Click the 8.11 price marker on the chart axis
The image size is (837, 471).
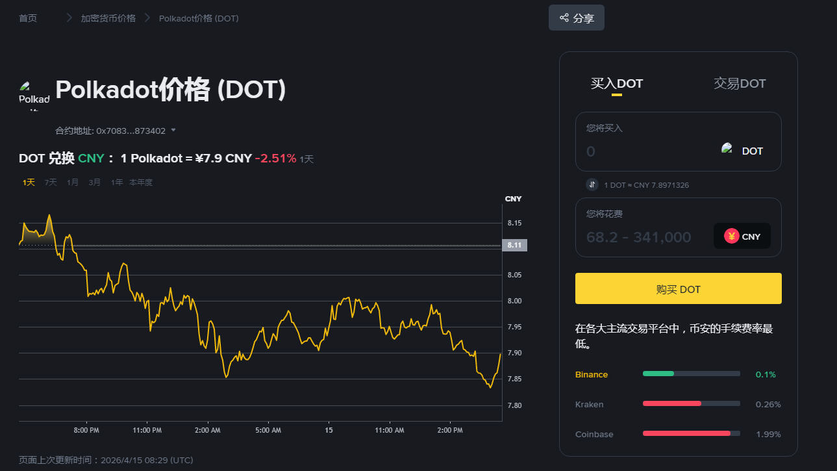coord(514,245)
